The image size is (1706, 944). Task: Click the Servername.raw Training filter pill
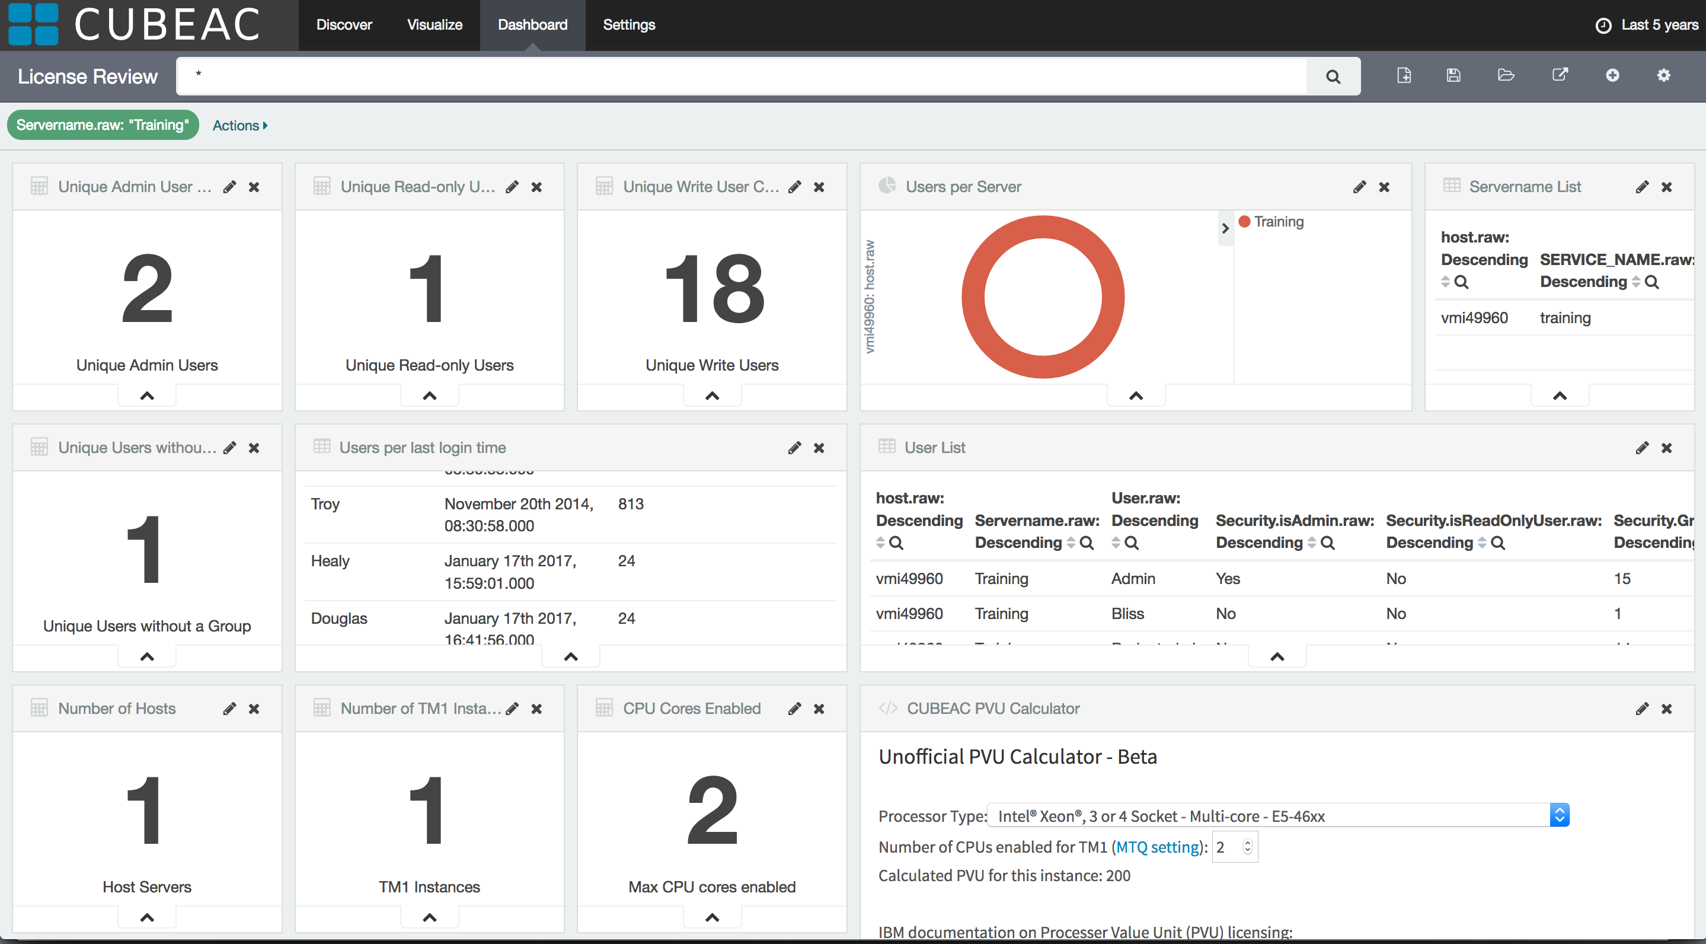pos(103,125)
